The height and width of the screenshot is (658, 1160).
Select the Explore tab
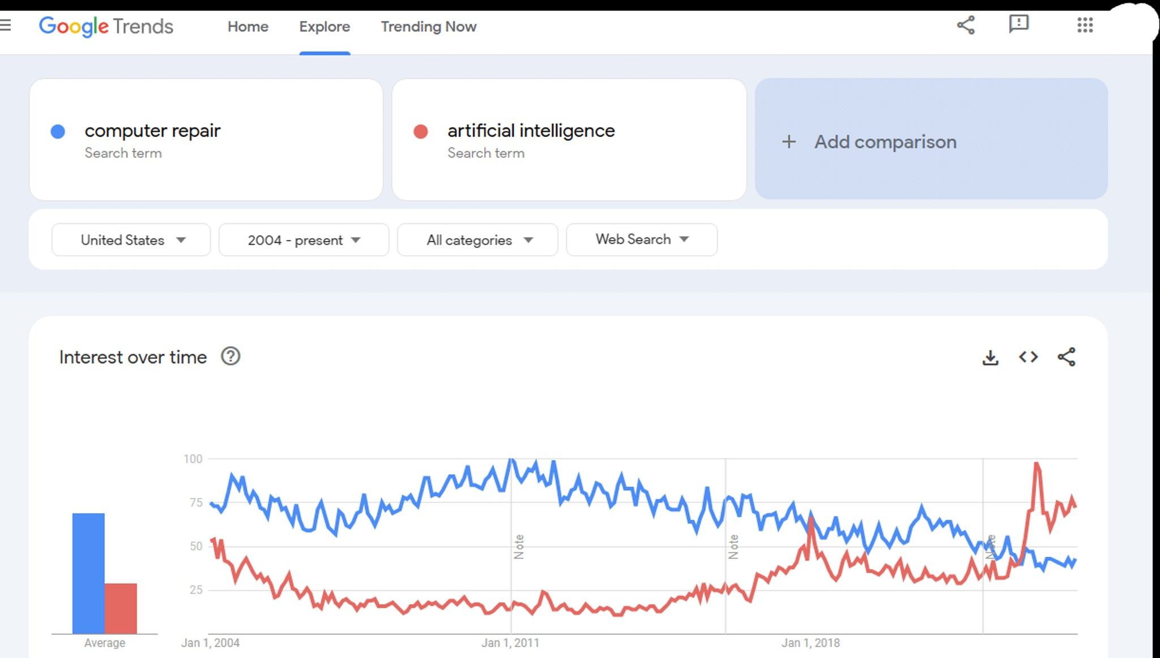coord(325,27)
